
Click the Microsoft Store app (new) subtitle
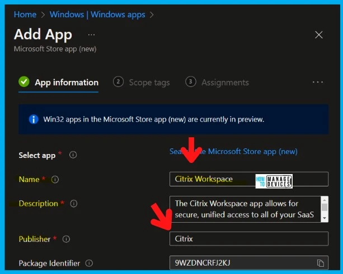coord(55,49)
